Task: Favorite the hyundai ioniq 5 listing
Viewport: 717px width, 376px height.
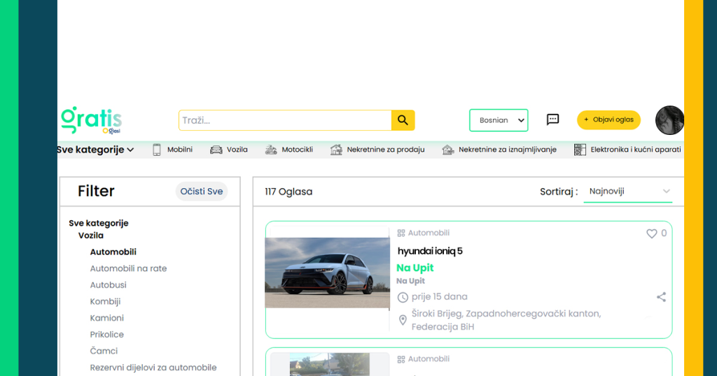Action: coord(652,233)
